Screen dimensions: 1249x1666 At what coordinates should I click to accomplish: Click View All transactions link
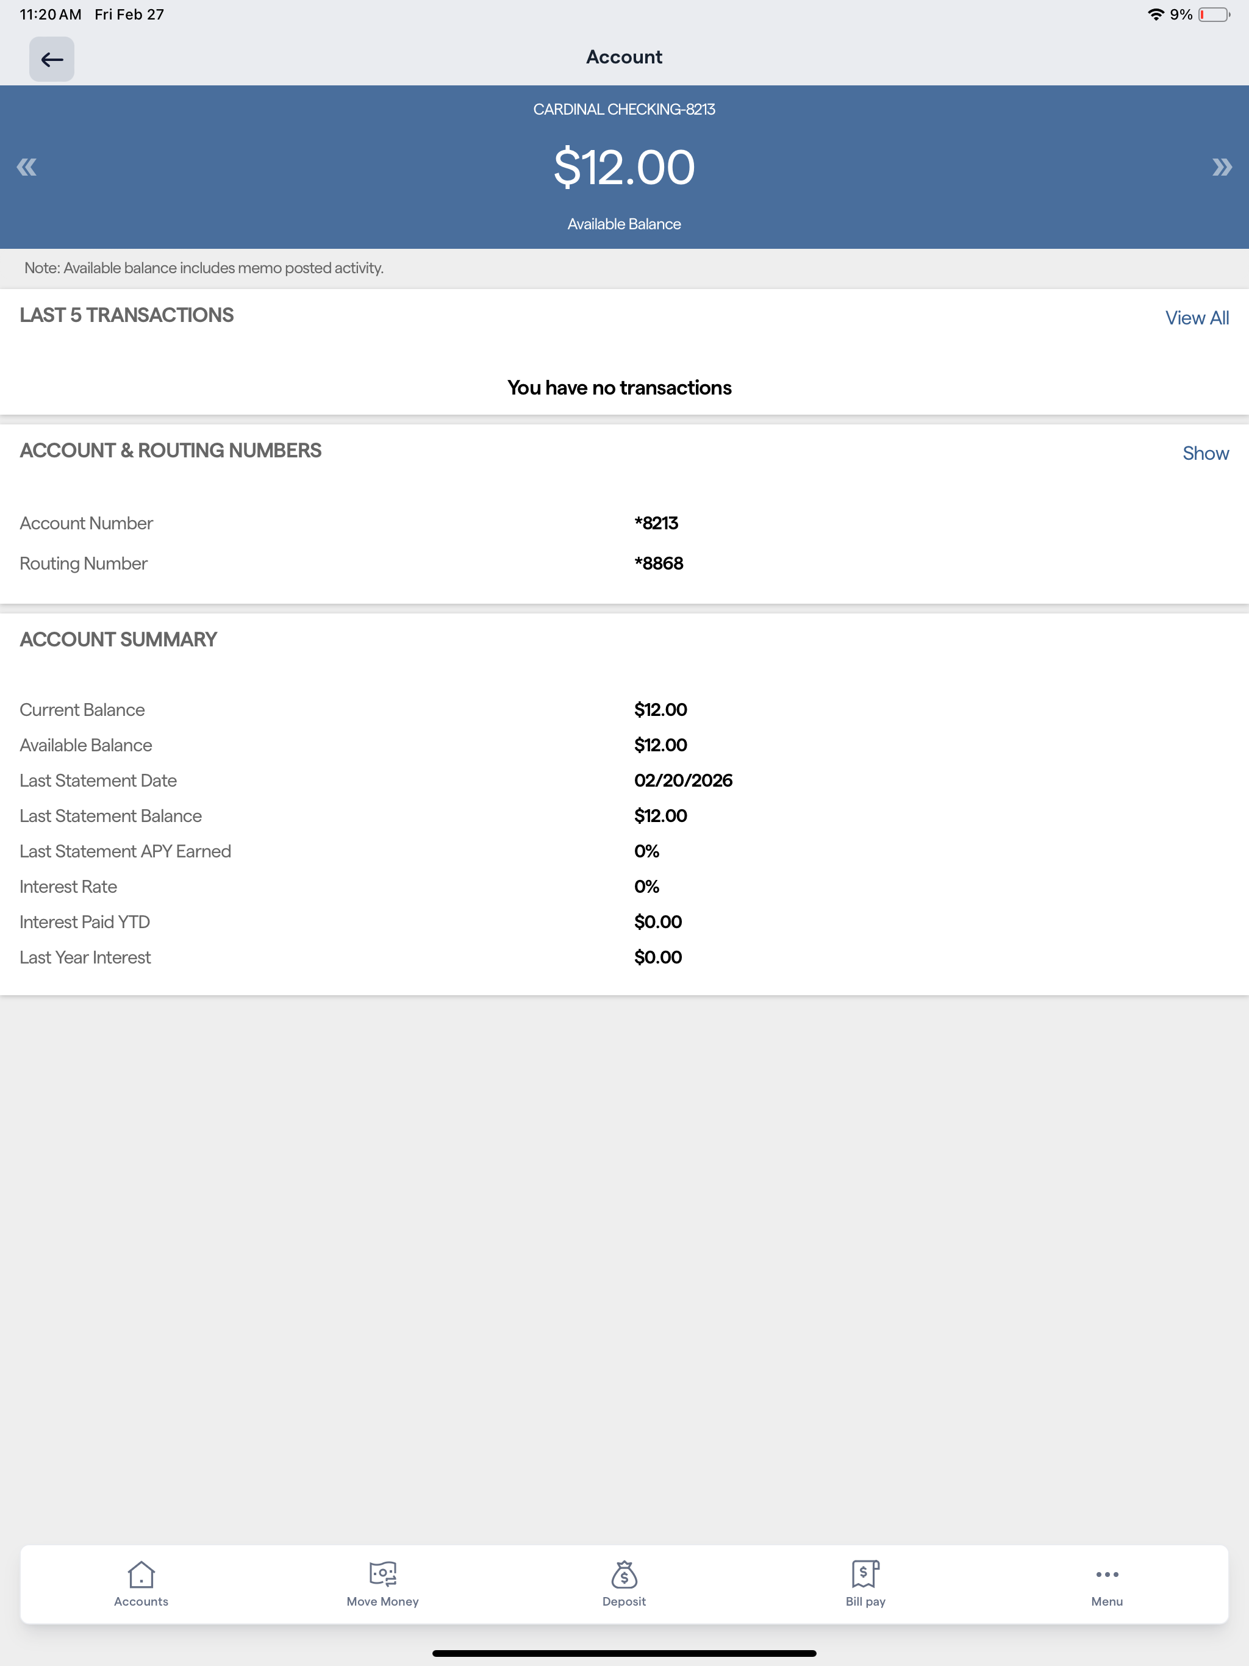point(1197,318)
